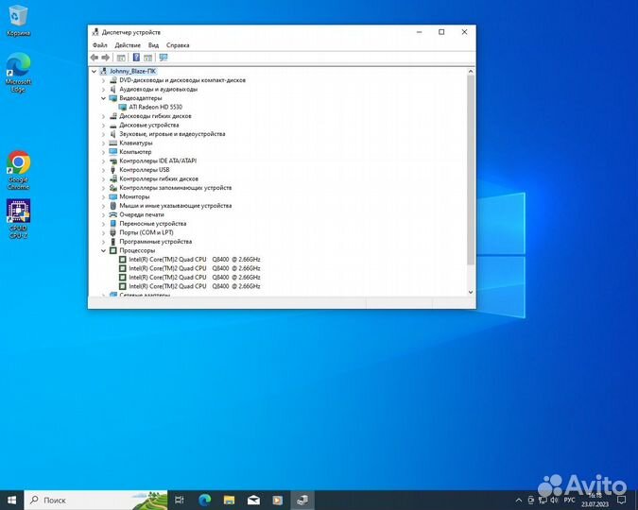Maximize the Диспетчер устройств window
The width and height of the screenshot is (638, 510).
[441, 32]
